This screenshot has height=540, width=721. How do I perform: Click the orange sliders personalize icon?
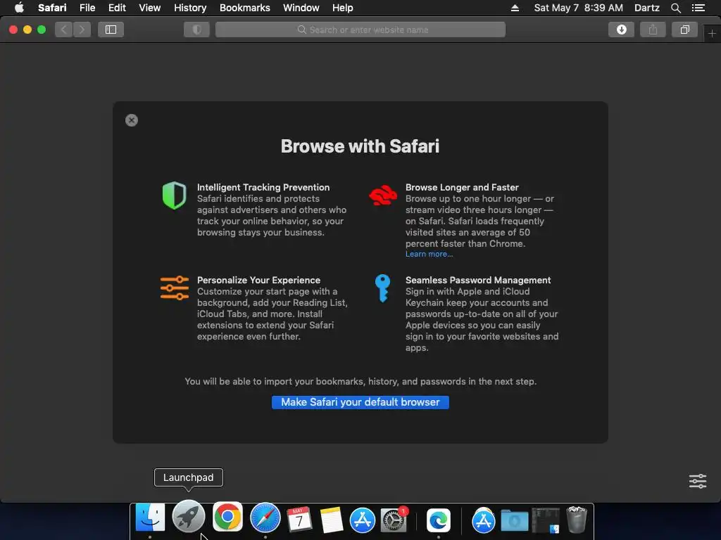(x=175, y=288)
